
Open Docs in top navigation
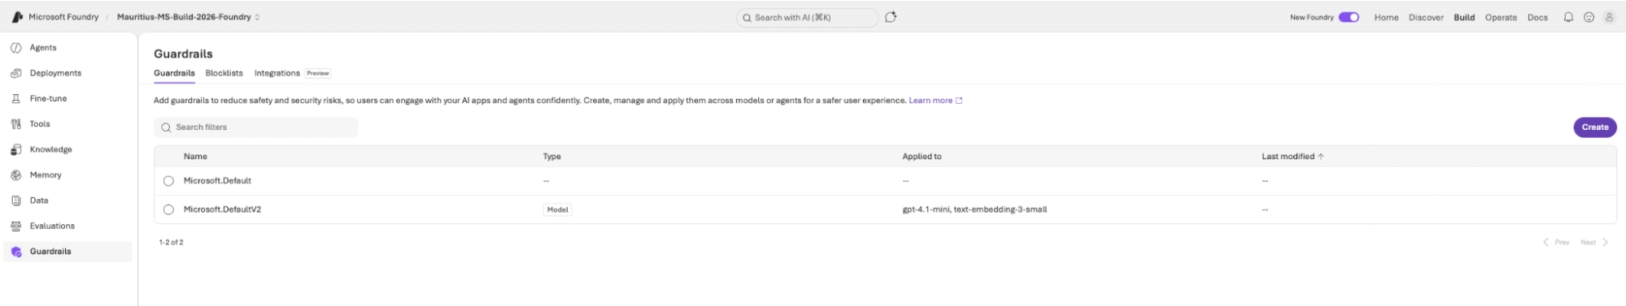1537,17
